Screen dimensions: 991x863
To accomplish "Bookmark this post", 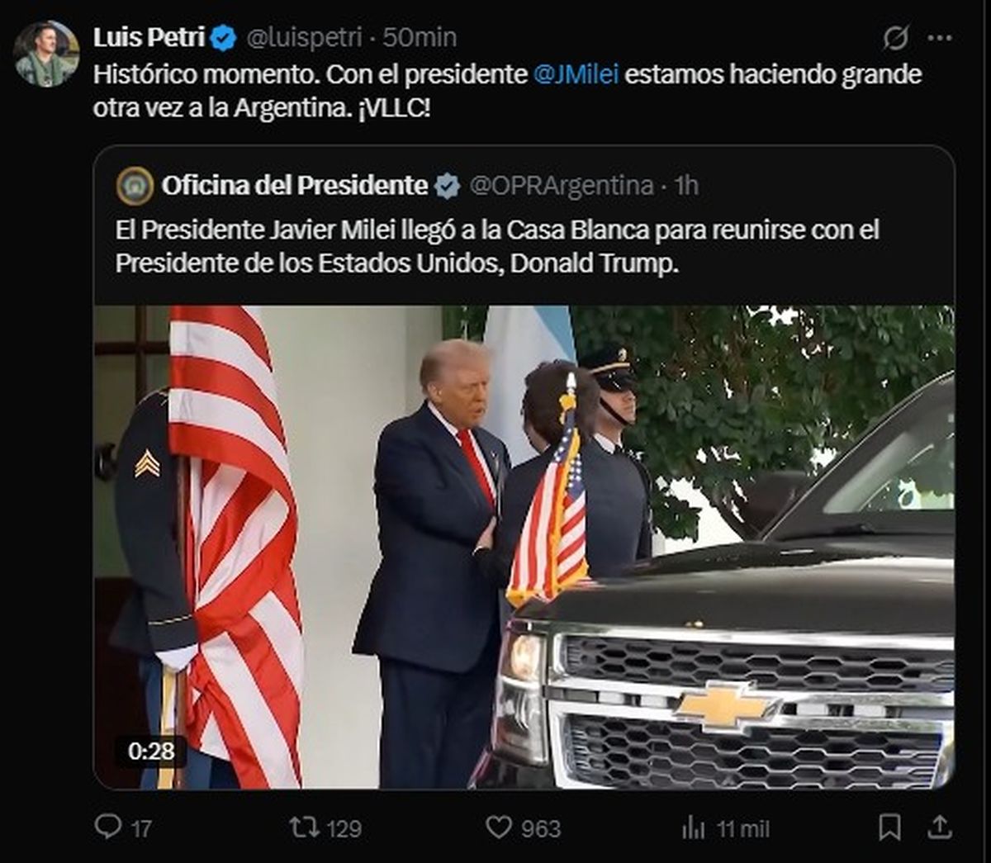I will 889,827.
